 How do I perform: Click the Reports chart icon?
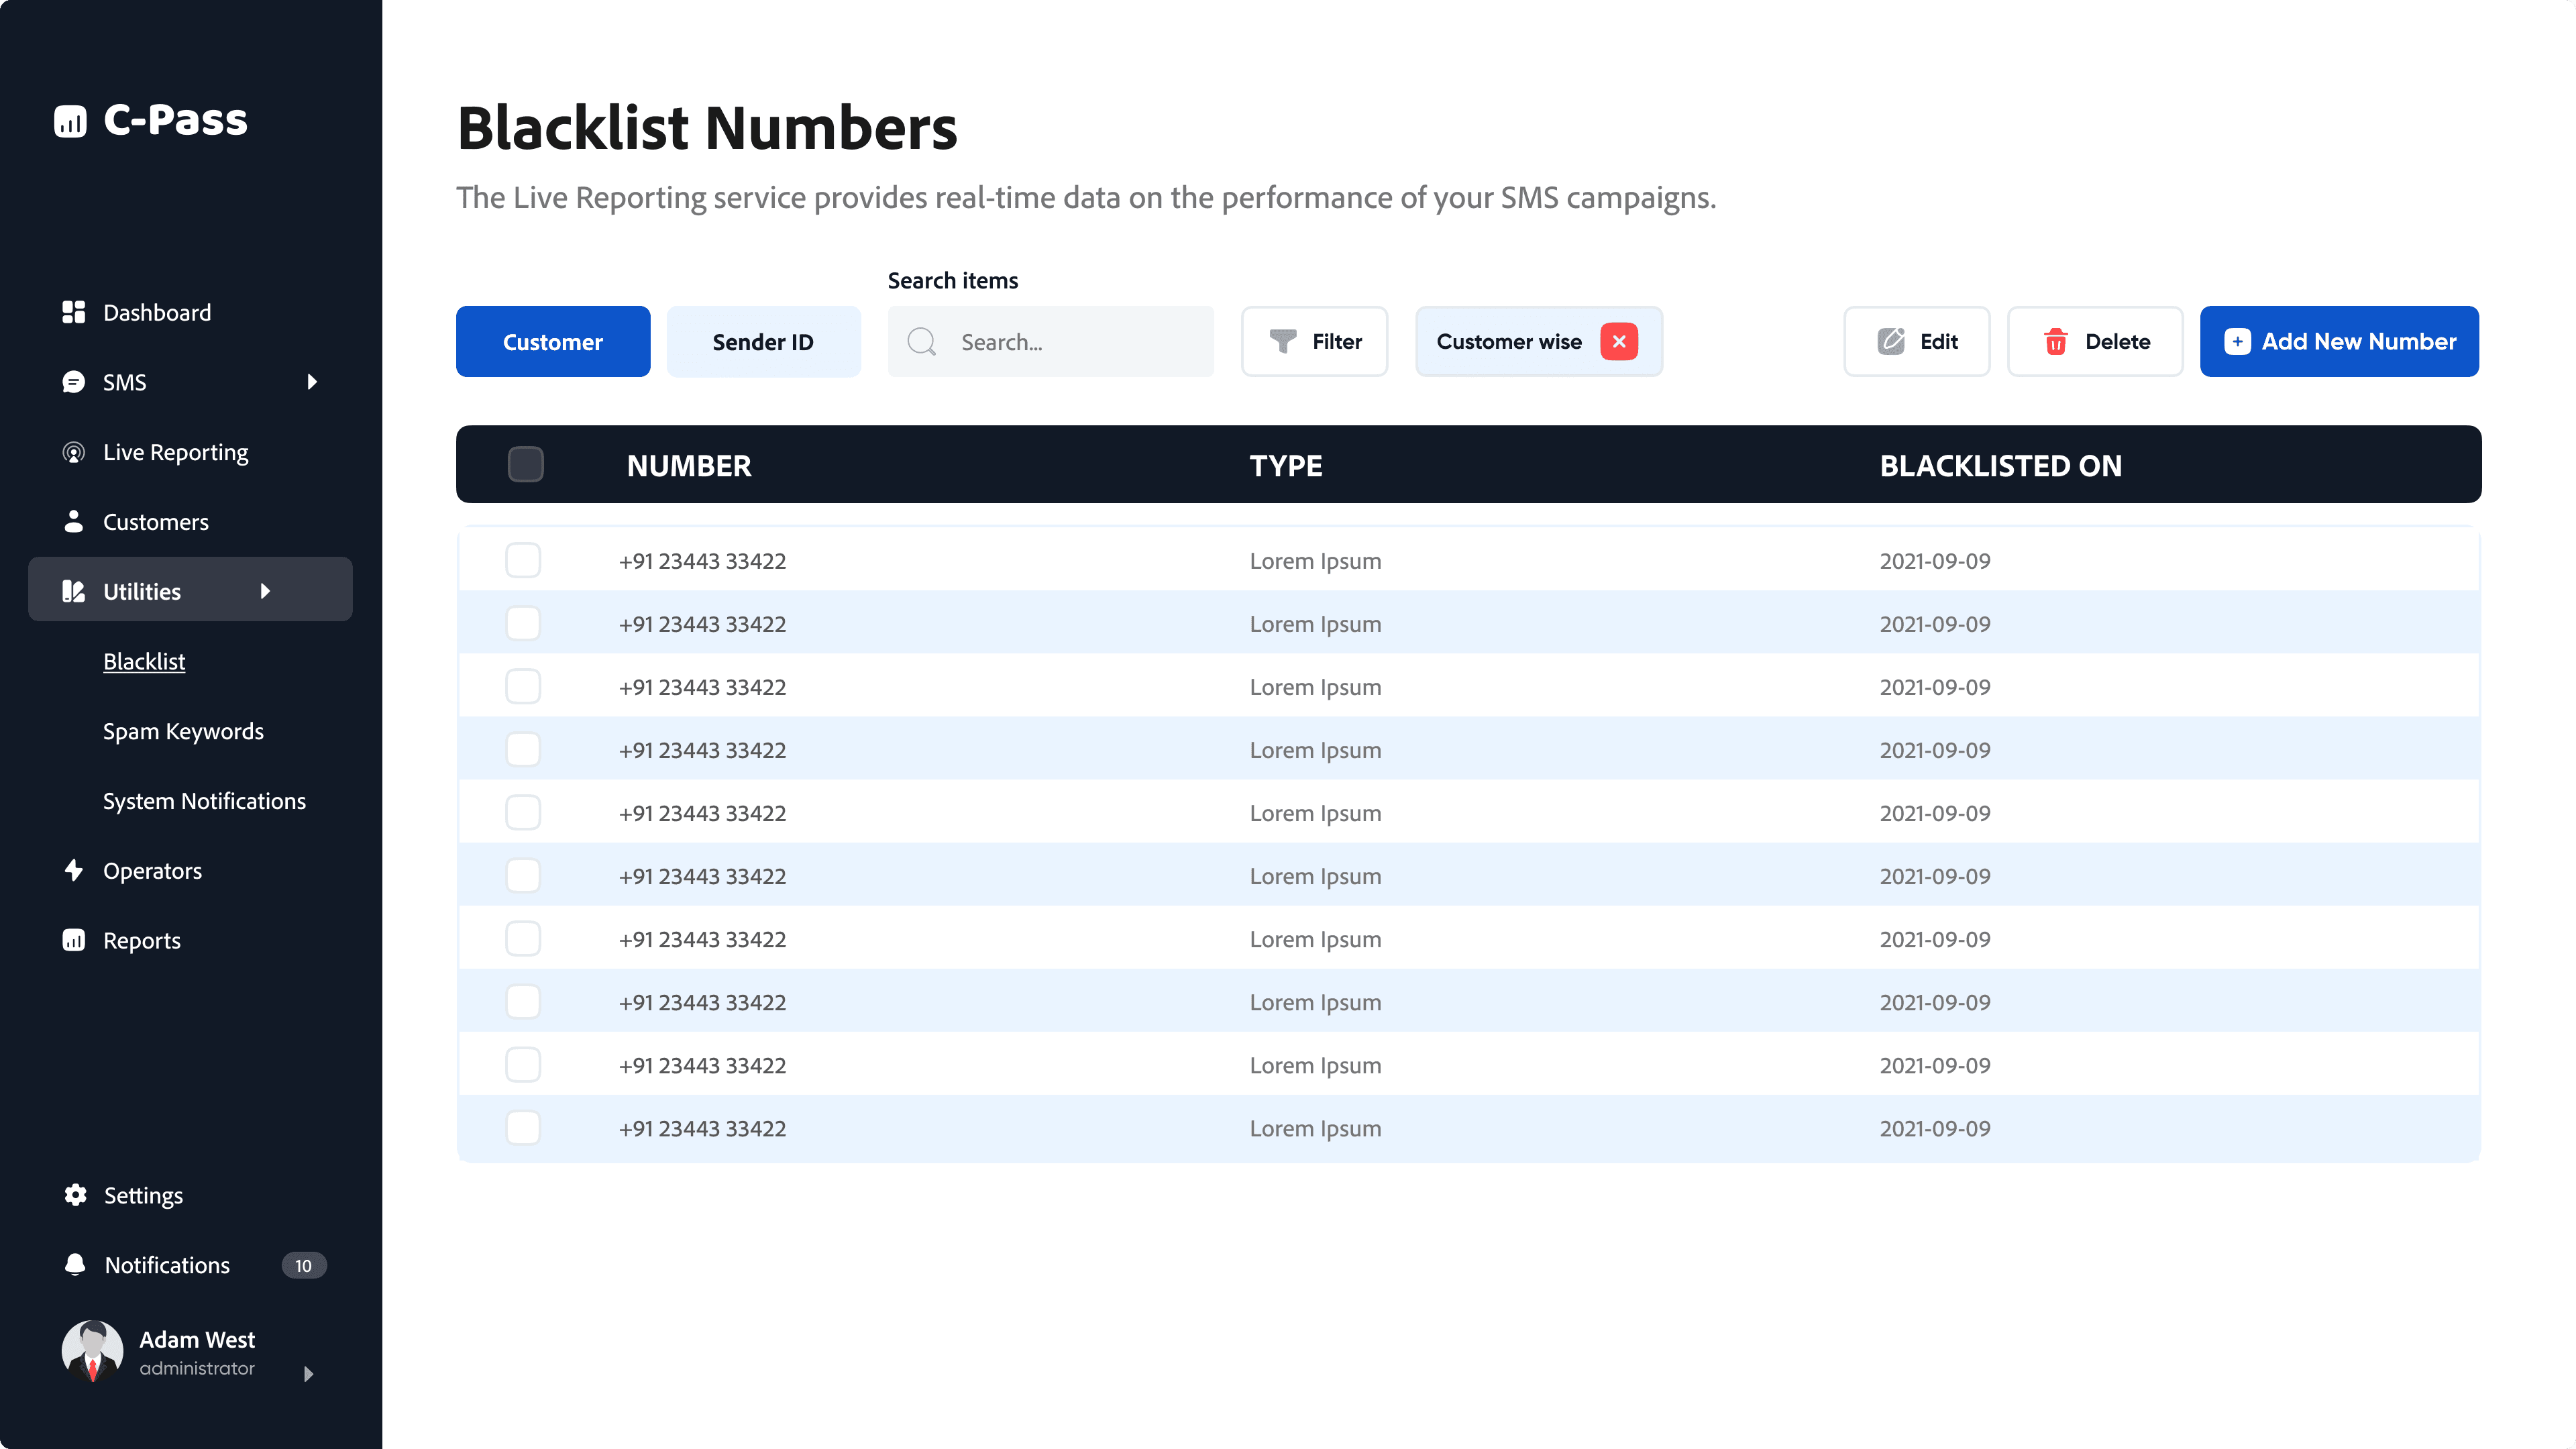73,940
